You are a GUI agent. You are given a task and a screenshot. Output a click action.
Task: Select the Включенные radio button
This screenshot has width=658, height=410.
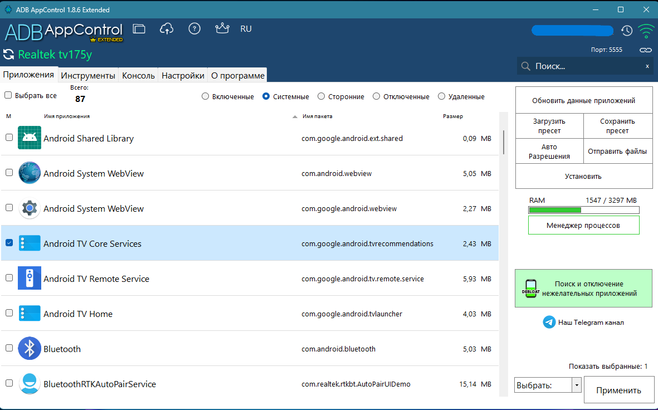coord(205,96)
